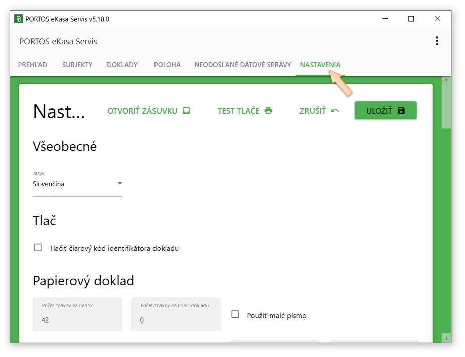
Task: Click the three-dot overflow menu icon
Action: pos(437,41)
